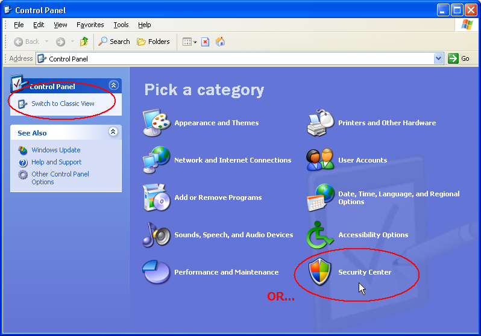481x336 pixels.
Task: Click the Performance and Maintenance text link
Action: [x=227, y=272]
